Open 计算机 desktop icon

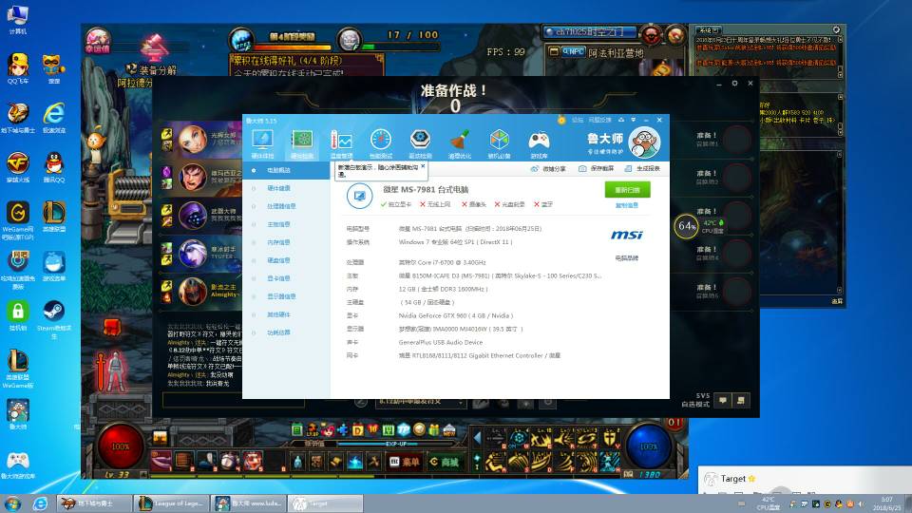18,19
